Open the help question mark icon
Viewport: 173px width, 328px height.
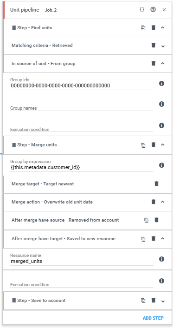153,10
